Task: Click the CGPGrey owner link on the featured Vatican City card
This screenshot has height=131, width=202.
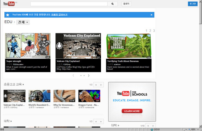Action: [67, 64]
